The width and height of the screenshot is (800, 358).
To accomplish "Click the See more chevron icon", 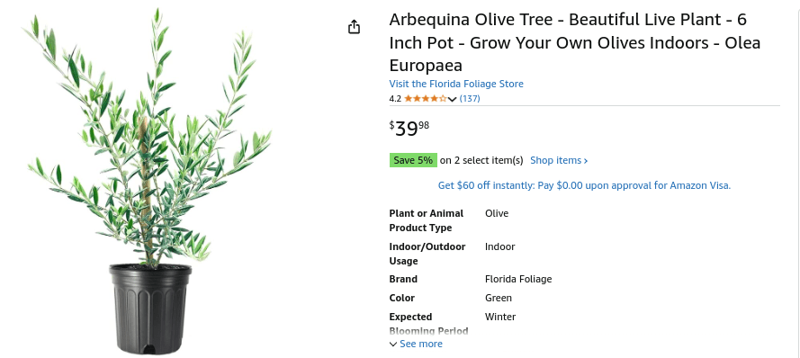I will 393,345.
